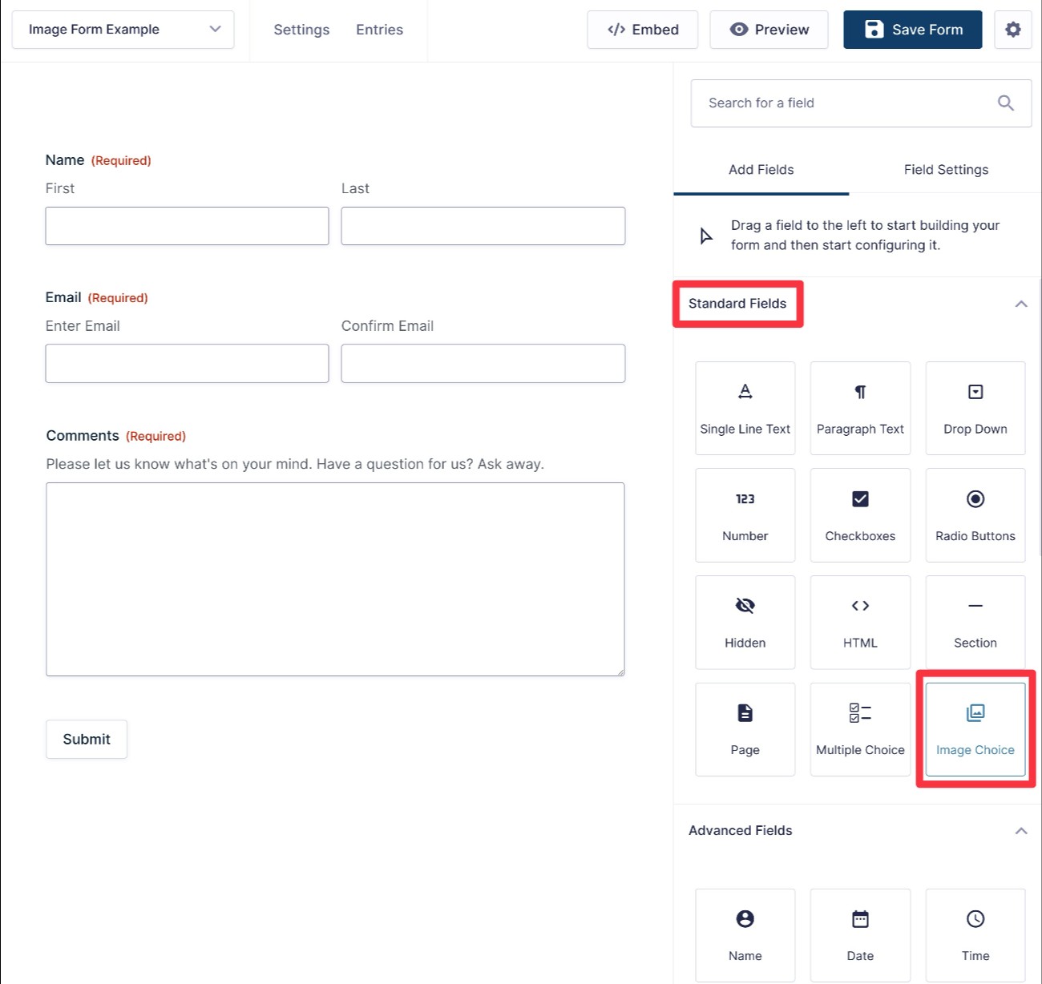Open the Entries menu item
This screenshot has height=984, width=1042.
point(379,30)
